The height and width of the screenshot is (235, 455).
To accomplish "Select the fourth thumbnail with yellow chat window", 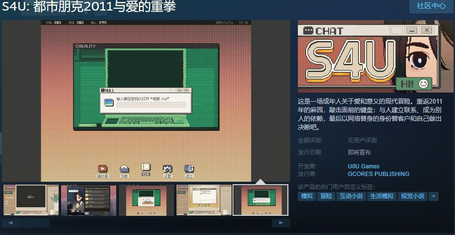I will coord(204,200).
